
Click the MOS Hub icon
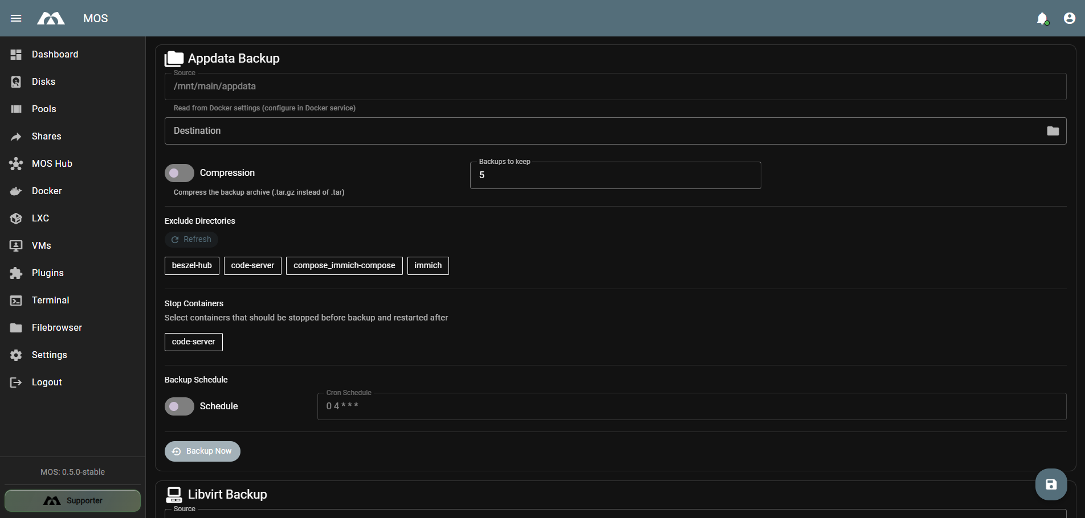click(16, 164)
